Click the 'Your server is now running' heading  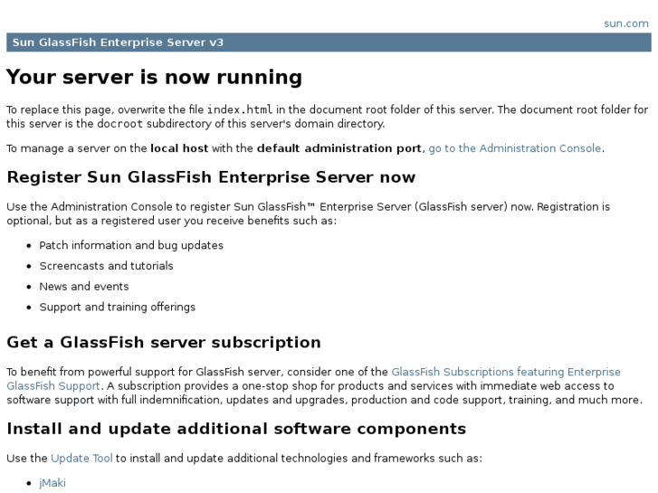154,77
